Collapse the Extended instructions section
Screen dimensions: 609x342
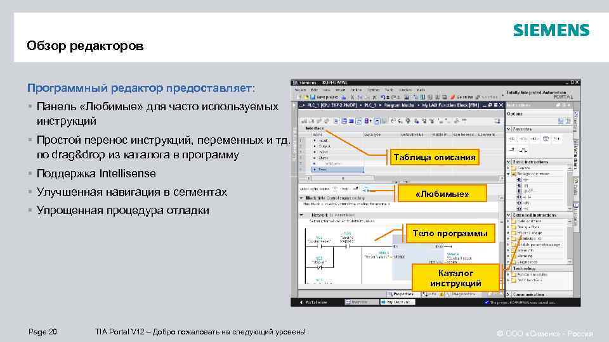(x=508, y=215)
